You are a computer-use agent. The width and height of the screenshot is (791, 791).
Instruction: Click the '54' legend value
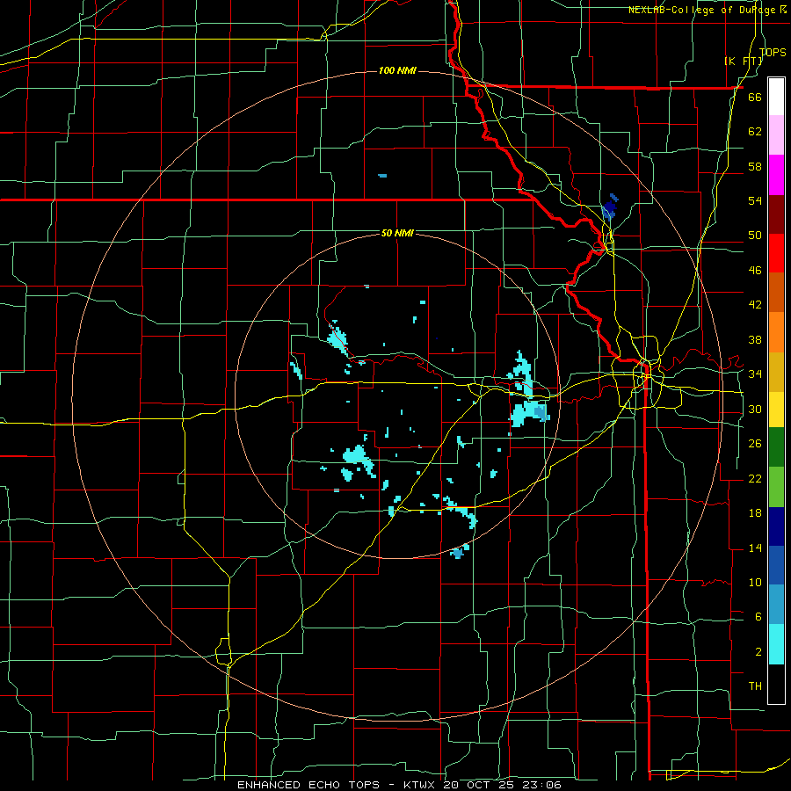click(755, 200)
